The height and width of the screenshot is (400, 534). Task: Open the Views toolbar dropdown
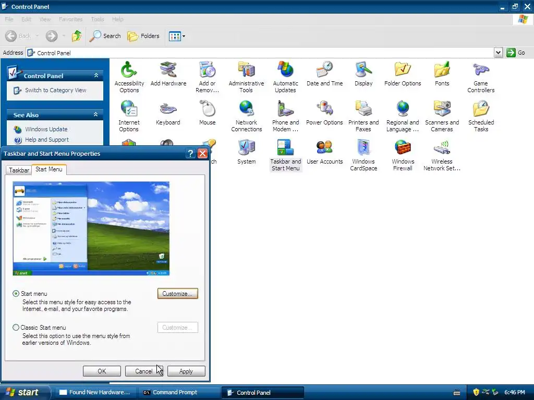pos(184,36)
